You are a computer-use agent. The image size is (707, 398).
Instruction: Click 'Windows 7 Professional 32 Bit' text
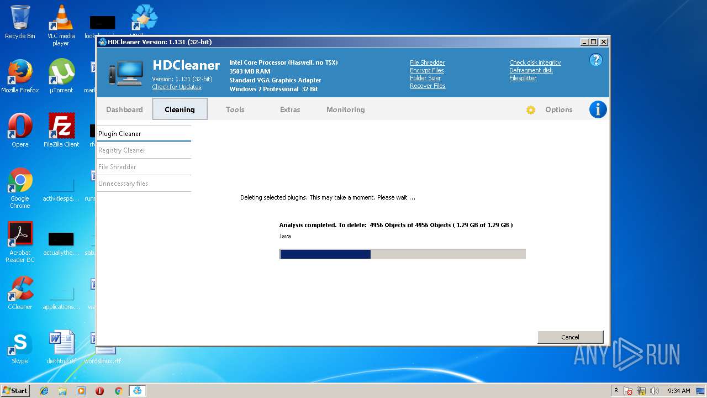tap(273, 89)
